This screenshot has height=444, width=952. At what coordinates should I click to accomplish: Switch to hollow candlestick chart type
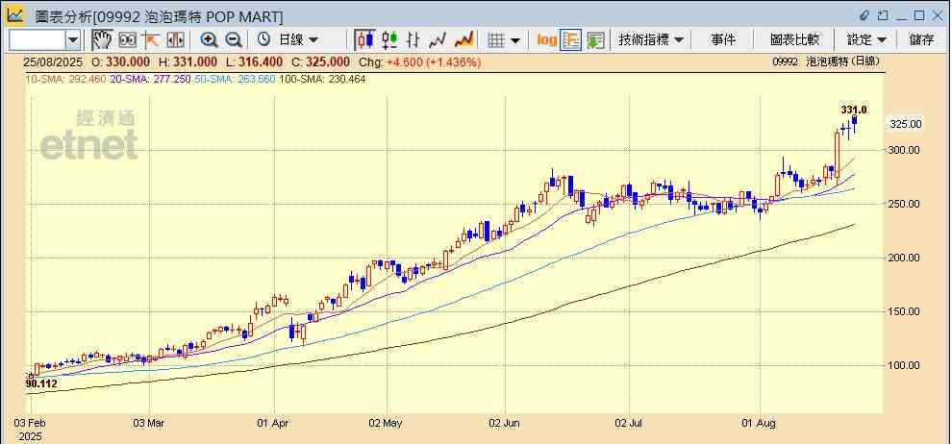[x=389, y=40]
